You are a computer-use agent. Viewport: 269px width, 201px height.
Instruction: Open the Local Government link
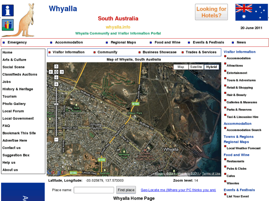pos(18,118)
